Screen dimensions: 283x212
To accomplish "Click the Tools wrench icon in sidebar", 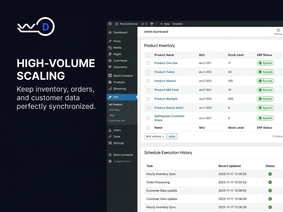I will [110, 137].
